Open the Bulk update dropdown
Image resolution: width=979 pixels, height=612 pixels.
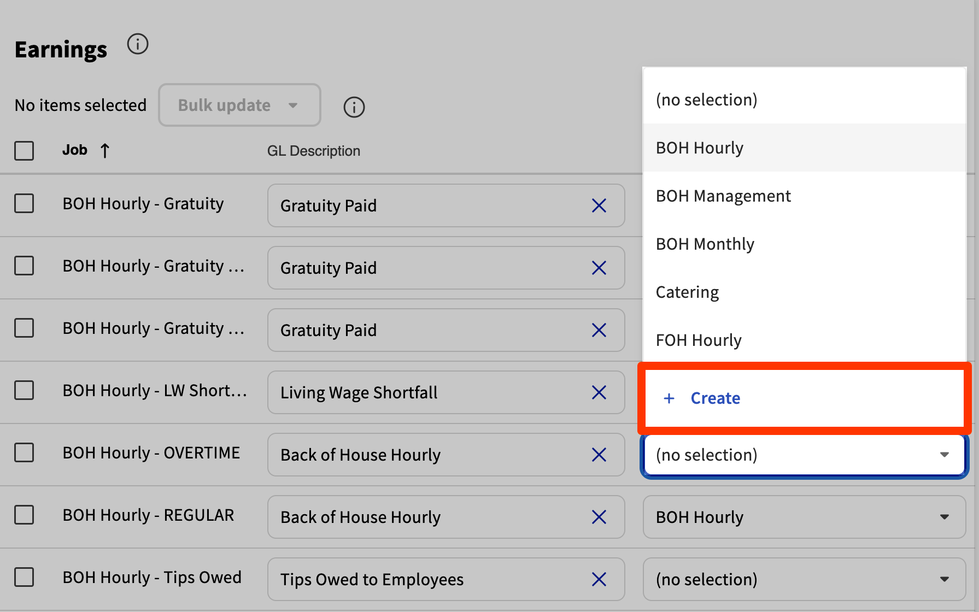click(239, 105)
